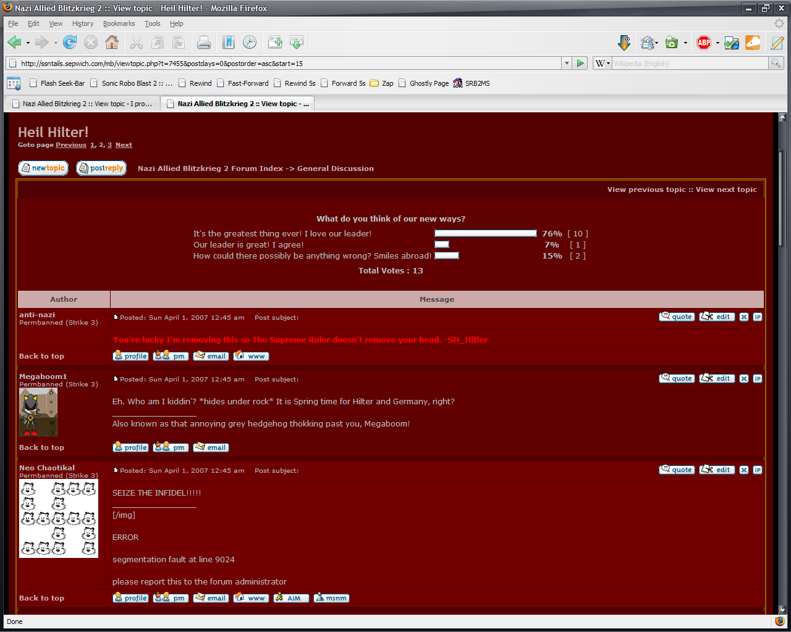Click the Reload page toolbar icon
The height and width of the screenshot is (632, 791).
(x=70, y=43)
